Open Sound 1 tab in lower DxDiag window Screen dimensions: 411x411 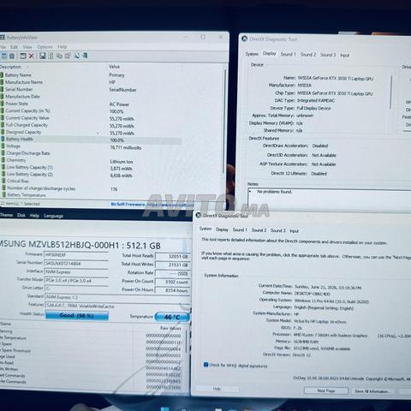click(240, 229)
